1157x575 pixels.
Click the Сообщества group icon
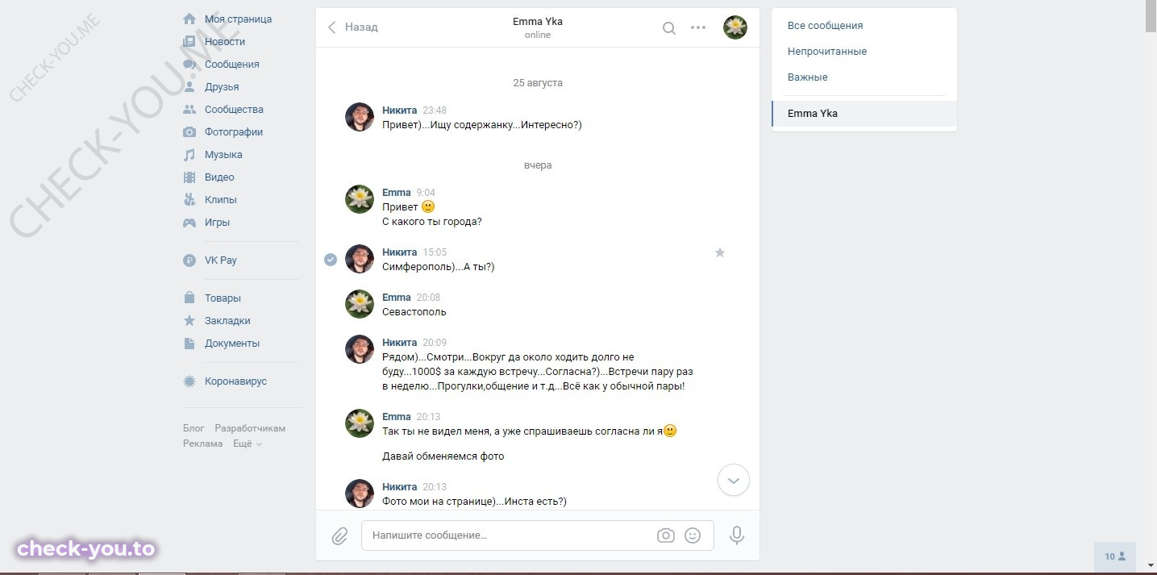[x=189, y=109]
